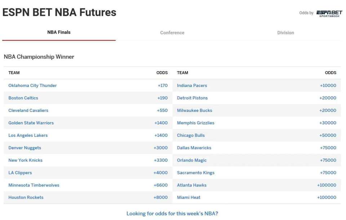Switch to the Conference tab
Screen dimensions: 346x220
172,33
